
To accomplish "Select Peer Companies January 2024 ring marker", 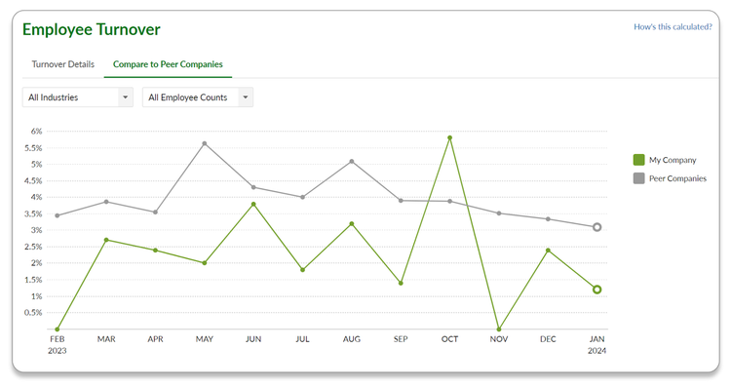I will click(596, 227).
